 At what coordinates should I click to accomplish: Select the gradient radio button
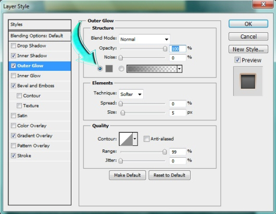pyautogui.click(x=121, y=68)
